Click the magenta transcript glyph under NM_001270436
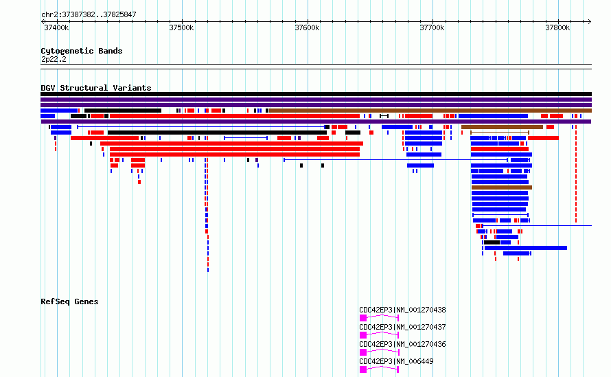This screenshot has width=611, height=377. (379, 352)
